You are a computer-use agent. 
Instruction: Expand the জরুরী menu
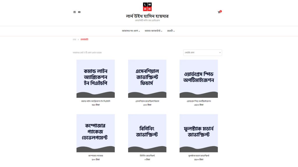point(171,31)
